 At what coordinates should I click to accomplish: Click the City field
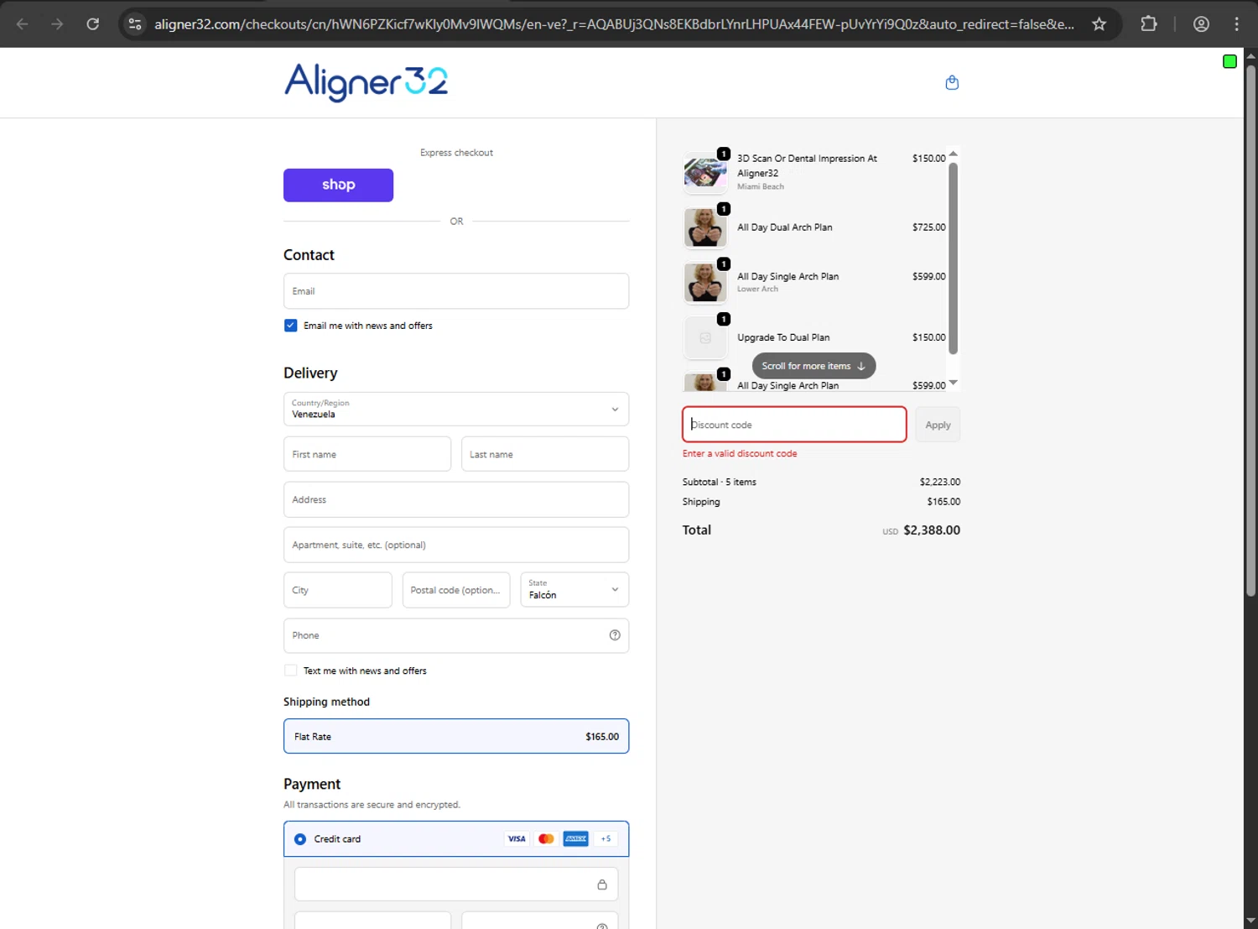337,590
